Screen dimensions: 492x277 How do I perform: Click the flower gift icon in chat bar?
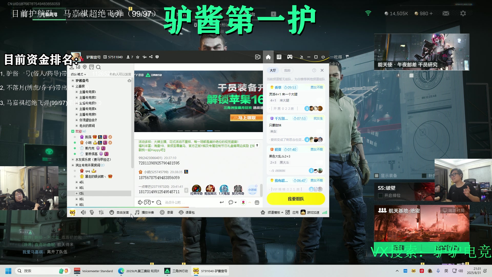click(x=243, y=203)
